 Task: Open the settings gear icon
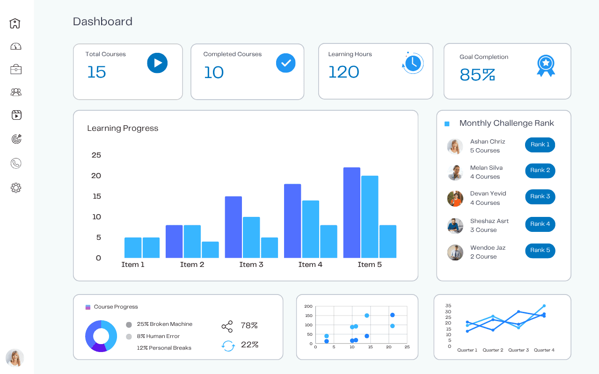click(x=16, y=188)
